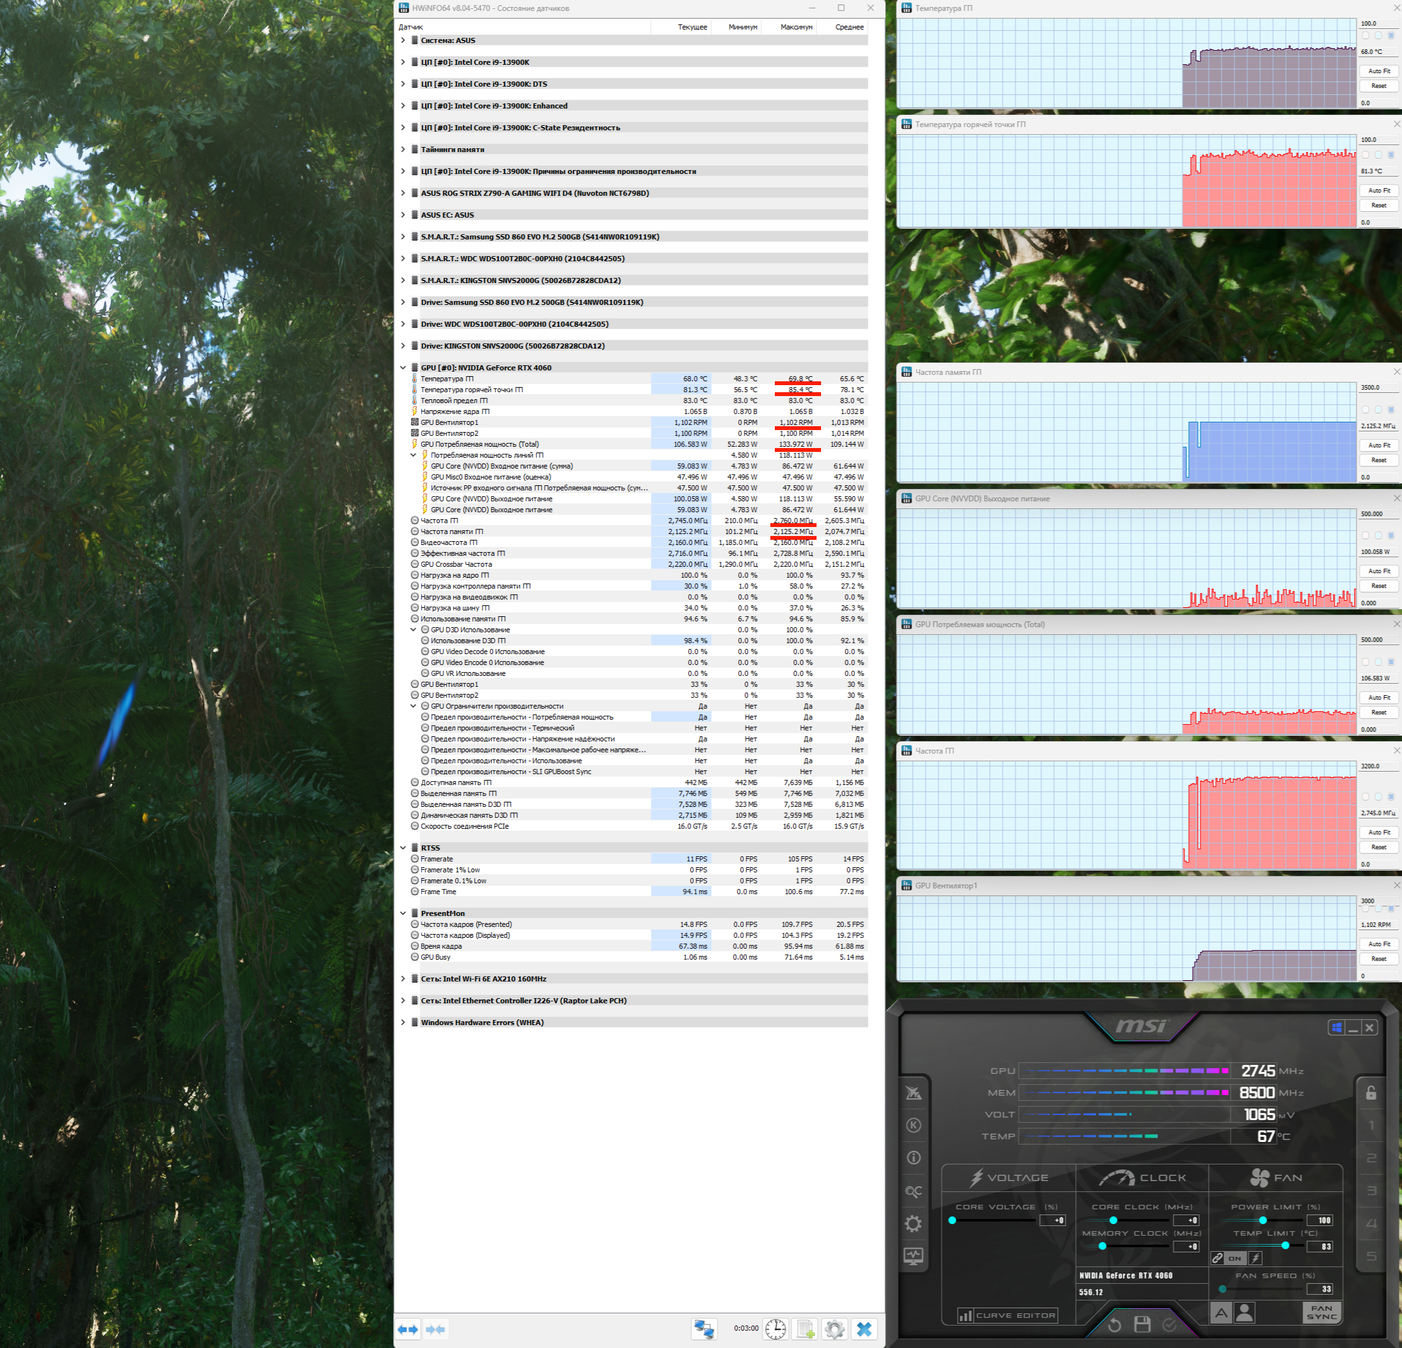Screen dimensions: 1402x1348
Task: Toggle power and temp limit link
Action: pos(1218,1258)
